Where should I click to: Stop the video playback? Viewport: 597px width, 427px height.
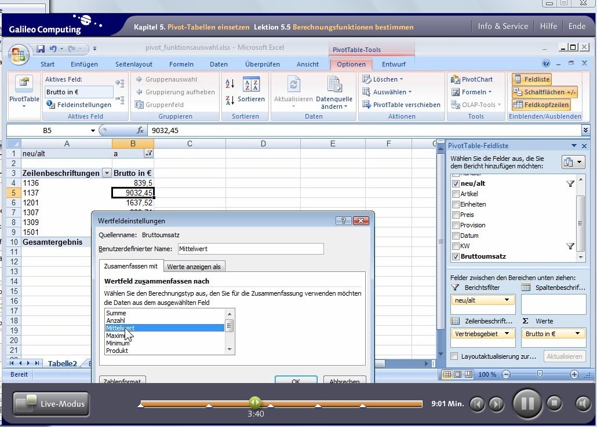coord(554,403)
